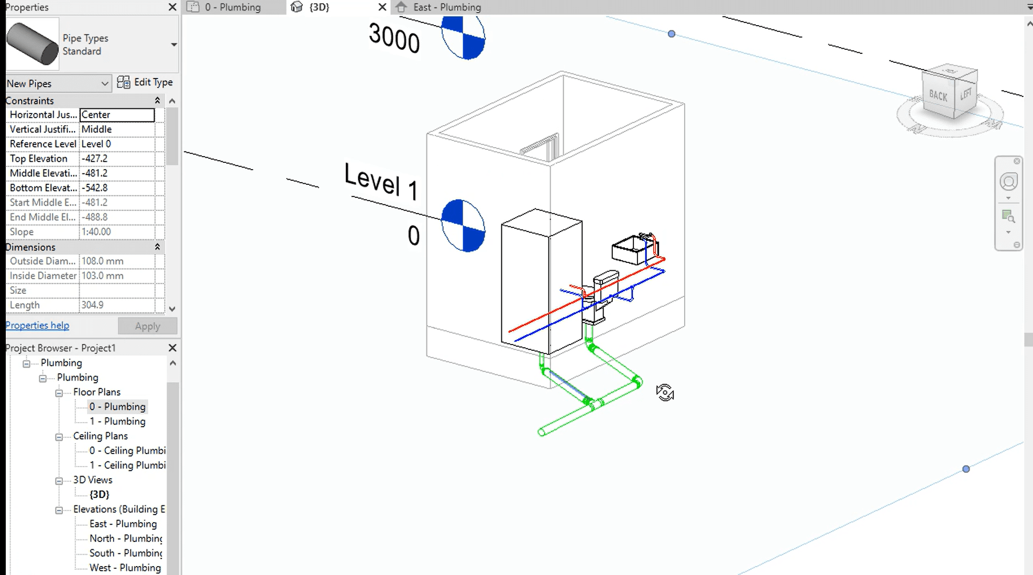Click the pipe type preview image in Properties
This screenshot has height=575, width=1033.
tap(32, 43)
